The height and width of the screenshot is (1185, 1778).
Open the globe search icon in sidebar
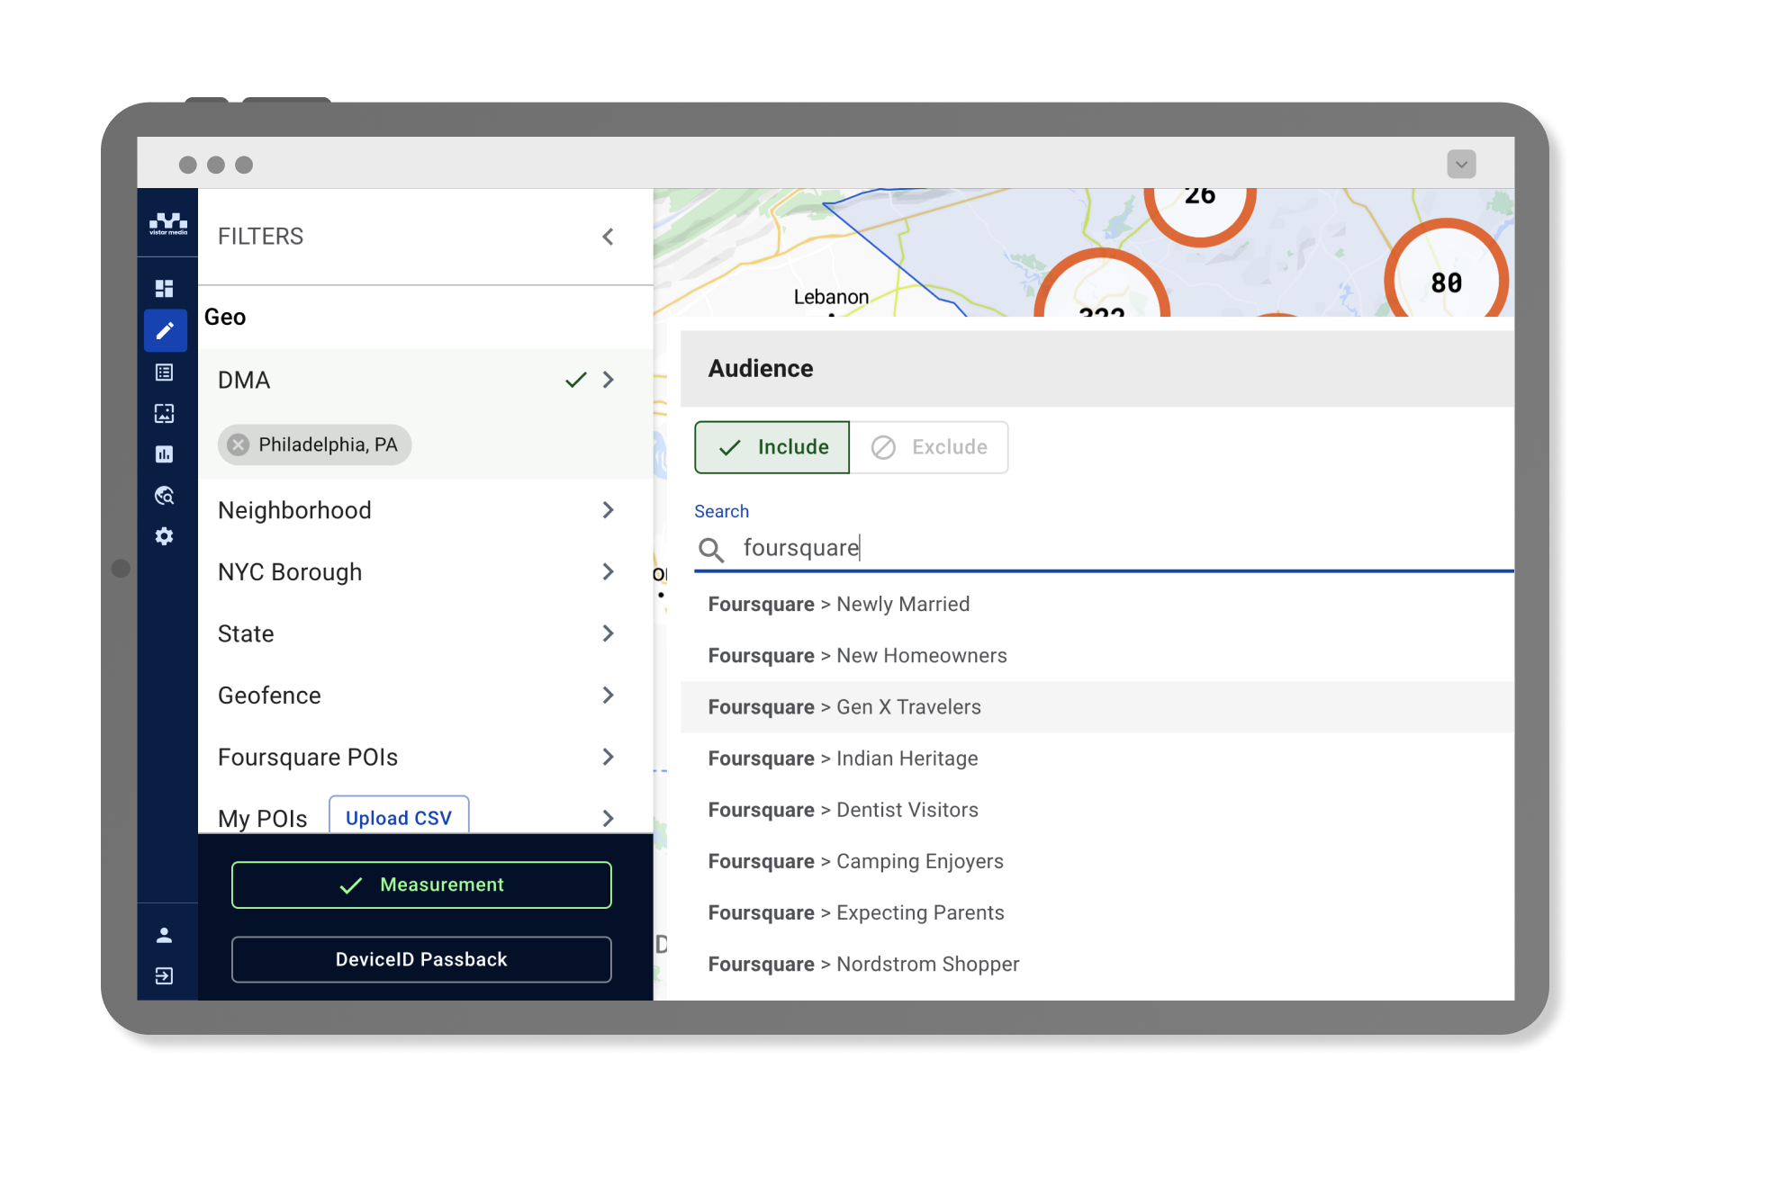[x=164, y=496]
